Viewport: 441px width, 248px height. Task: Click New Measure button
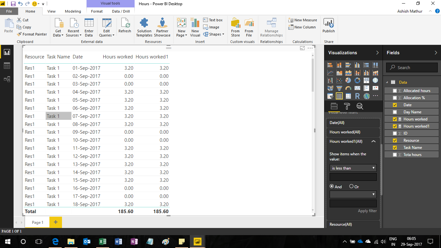tap(303, 20)
